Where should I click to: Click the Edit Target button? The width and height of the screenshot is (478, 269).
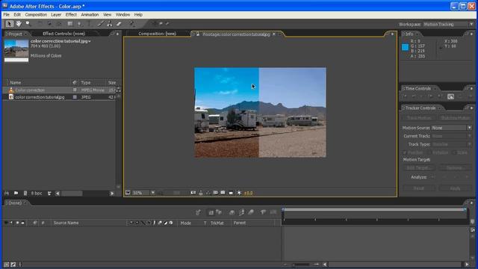click(x=419, y=167)
